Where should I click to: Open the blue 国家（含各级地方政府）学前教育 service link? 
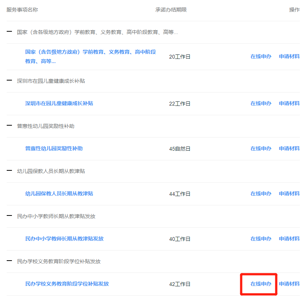90,57
